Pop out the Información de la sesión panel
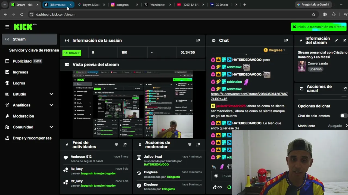The image size is (348, 195). click(x=198, y=41)
